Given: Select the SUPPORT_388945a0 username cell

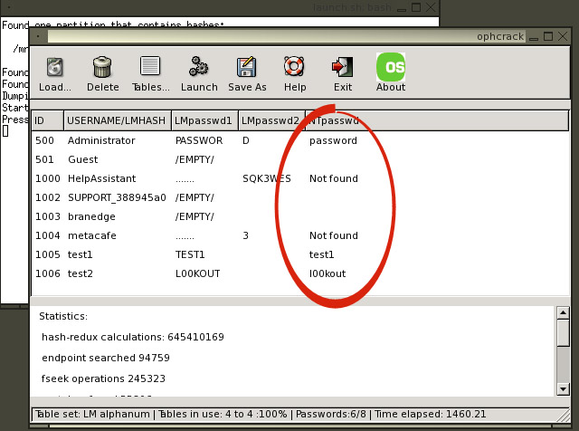Looking at the screenshot, I should pyautogui.click(x=117, y=197).
